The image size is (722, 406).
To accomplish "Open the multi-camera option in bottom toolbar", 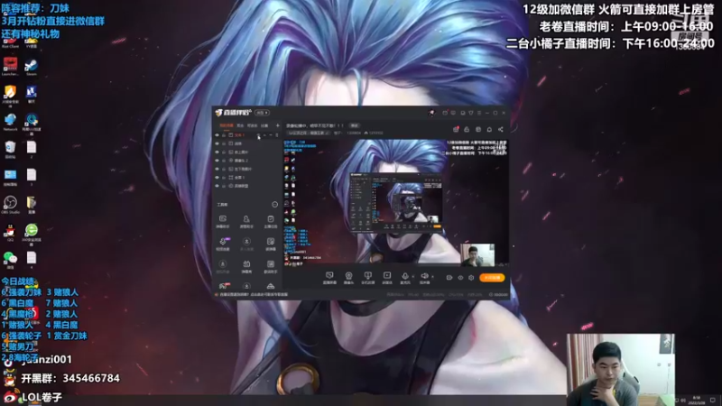I will (x=367, y=278).
